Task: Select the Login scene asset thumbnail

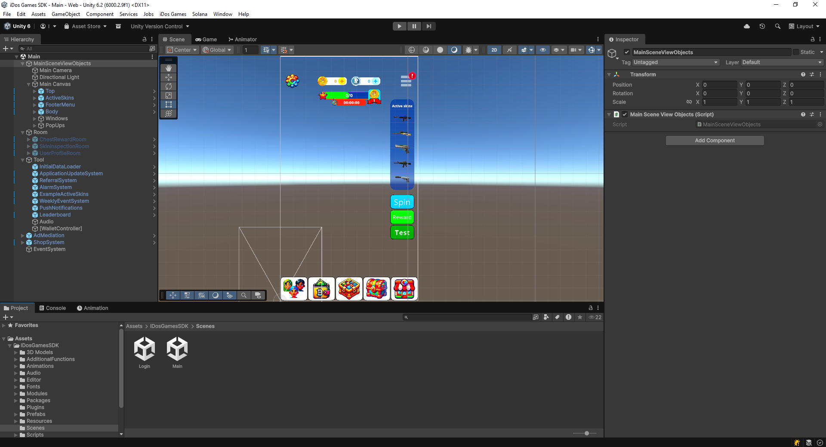Action: (145, 349)
